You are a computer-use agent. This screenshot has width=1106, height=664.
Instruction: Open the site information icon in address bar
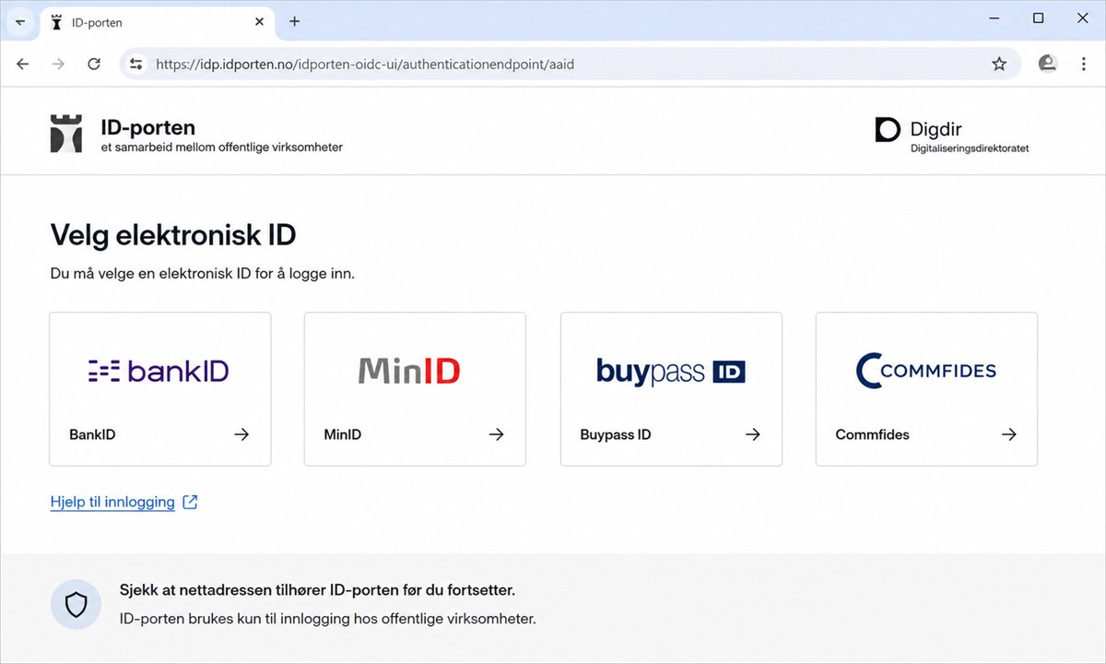pos(136,65)
